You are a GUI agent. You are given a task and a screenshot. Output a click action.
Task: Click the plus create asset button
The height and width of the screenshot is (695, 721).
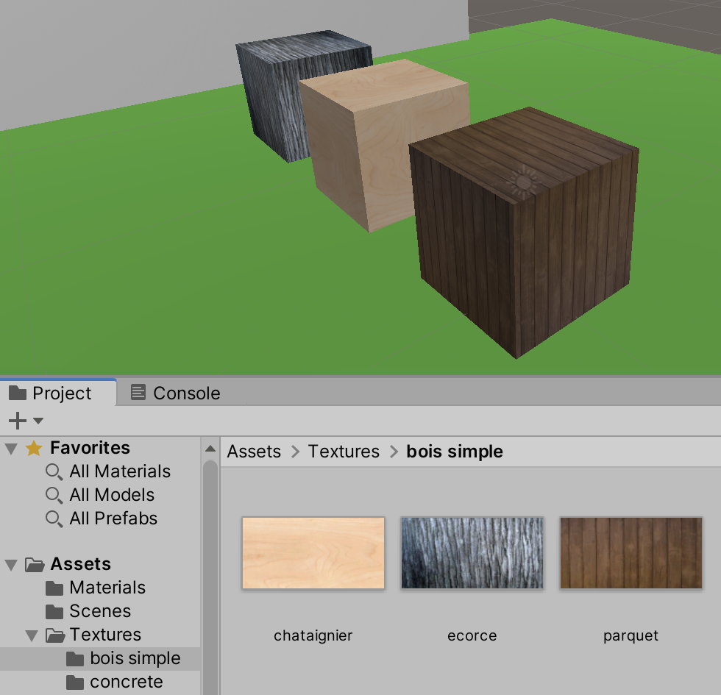tap(17, 421)
